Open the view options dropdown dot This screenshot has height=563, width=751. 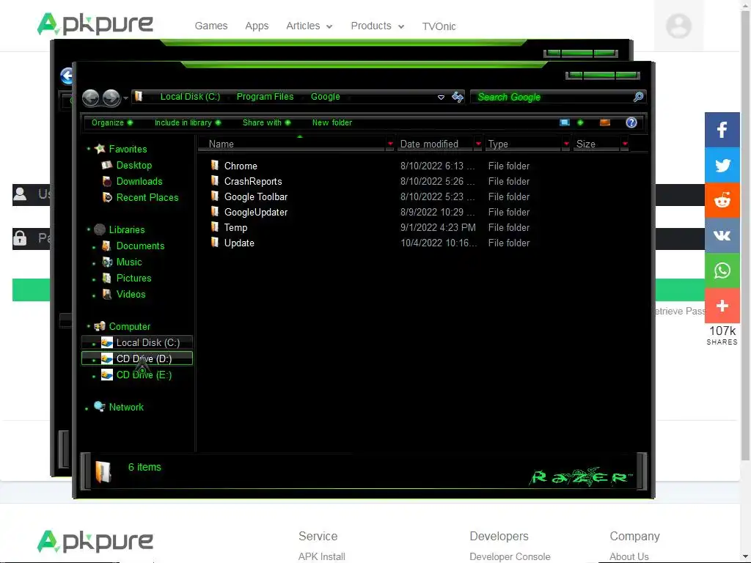tap(580, 122)
